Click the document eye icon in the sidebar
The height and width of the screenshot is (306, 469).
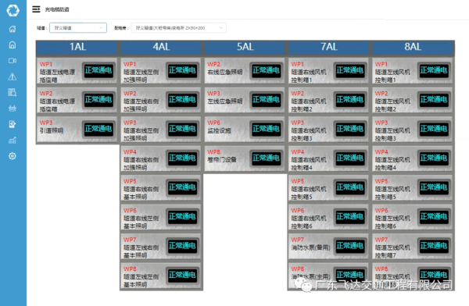13,124
